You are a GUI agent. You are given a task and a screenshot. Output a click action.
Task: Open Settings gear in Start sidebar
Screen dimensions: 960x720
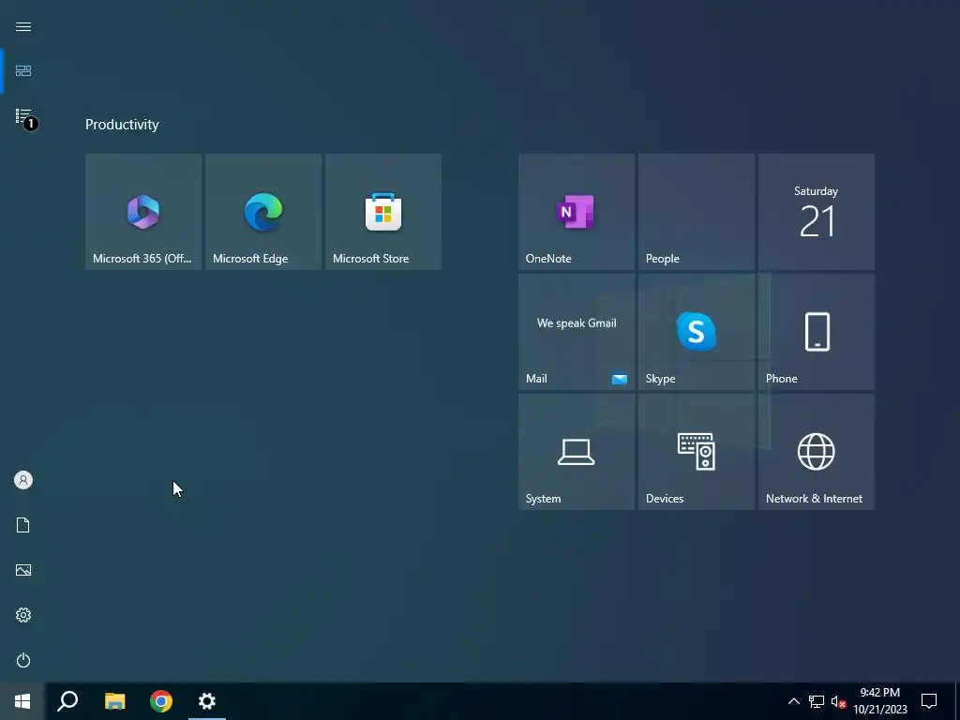click(23, 615)
